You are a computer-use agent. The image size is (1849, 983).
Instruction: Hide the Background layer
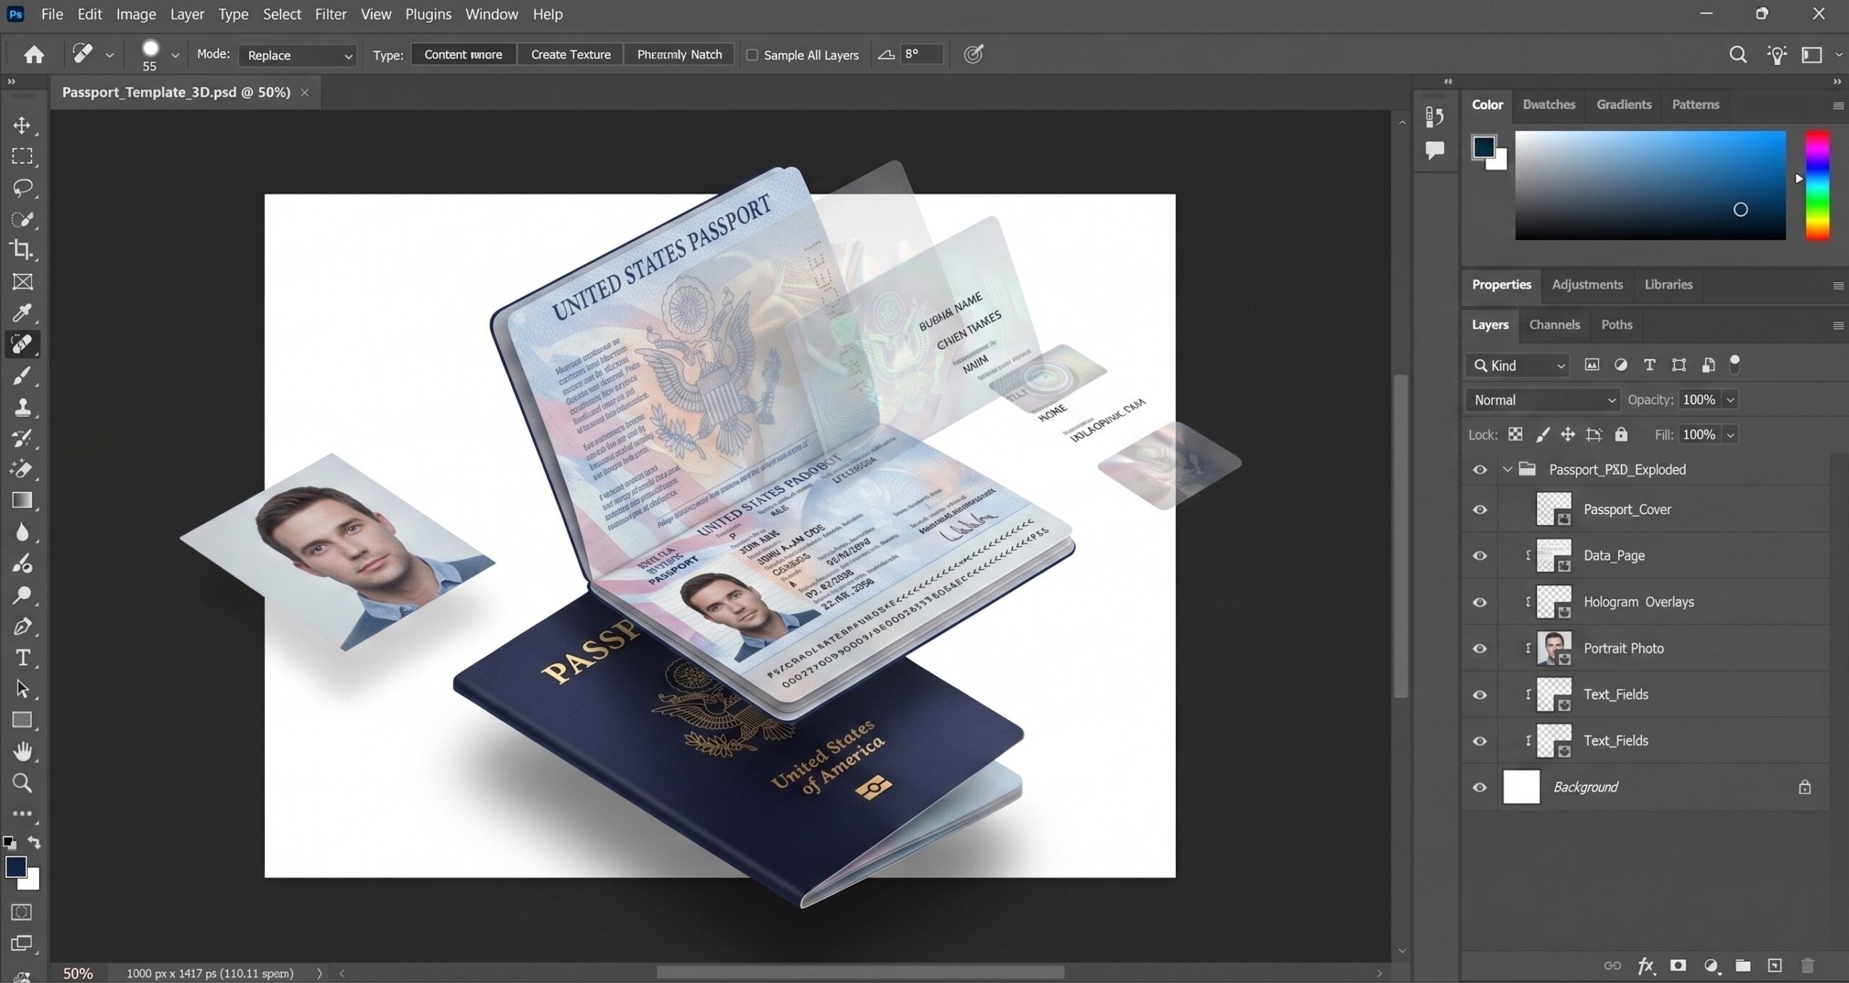(1479, 787)
